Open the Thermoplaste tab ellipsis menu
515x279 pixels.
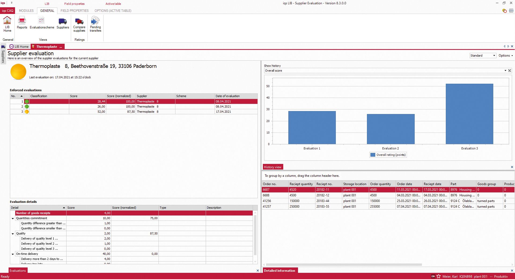point(61,47)
